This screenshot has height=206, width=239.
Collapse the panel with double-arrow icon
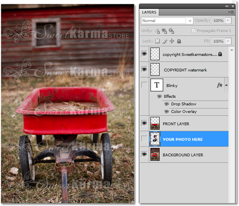pyautogui.click(x=227, y=6)
